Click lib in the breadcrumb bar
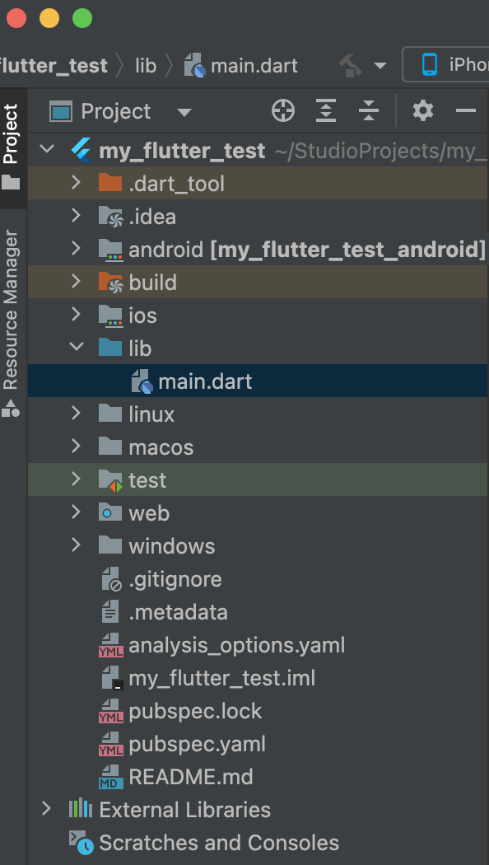This screenshot has width=489, height=865. point(146,66)
